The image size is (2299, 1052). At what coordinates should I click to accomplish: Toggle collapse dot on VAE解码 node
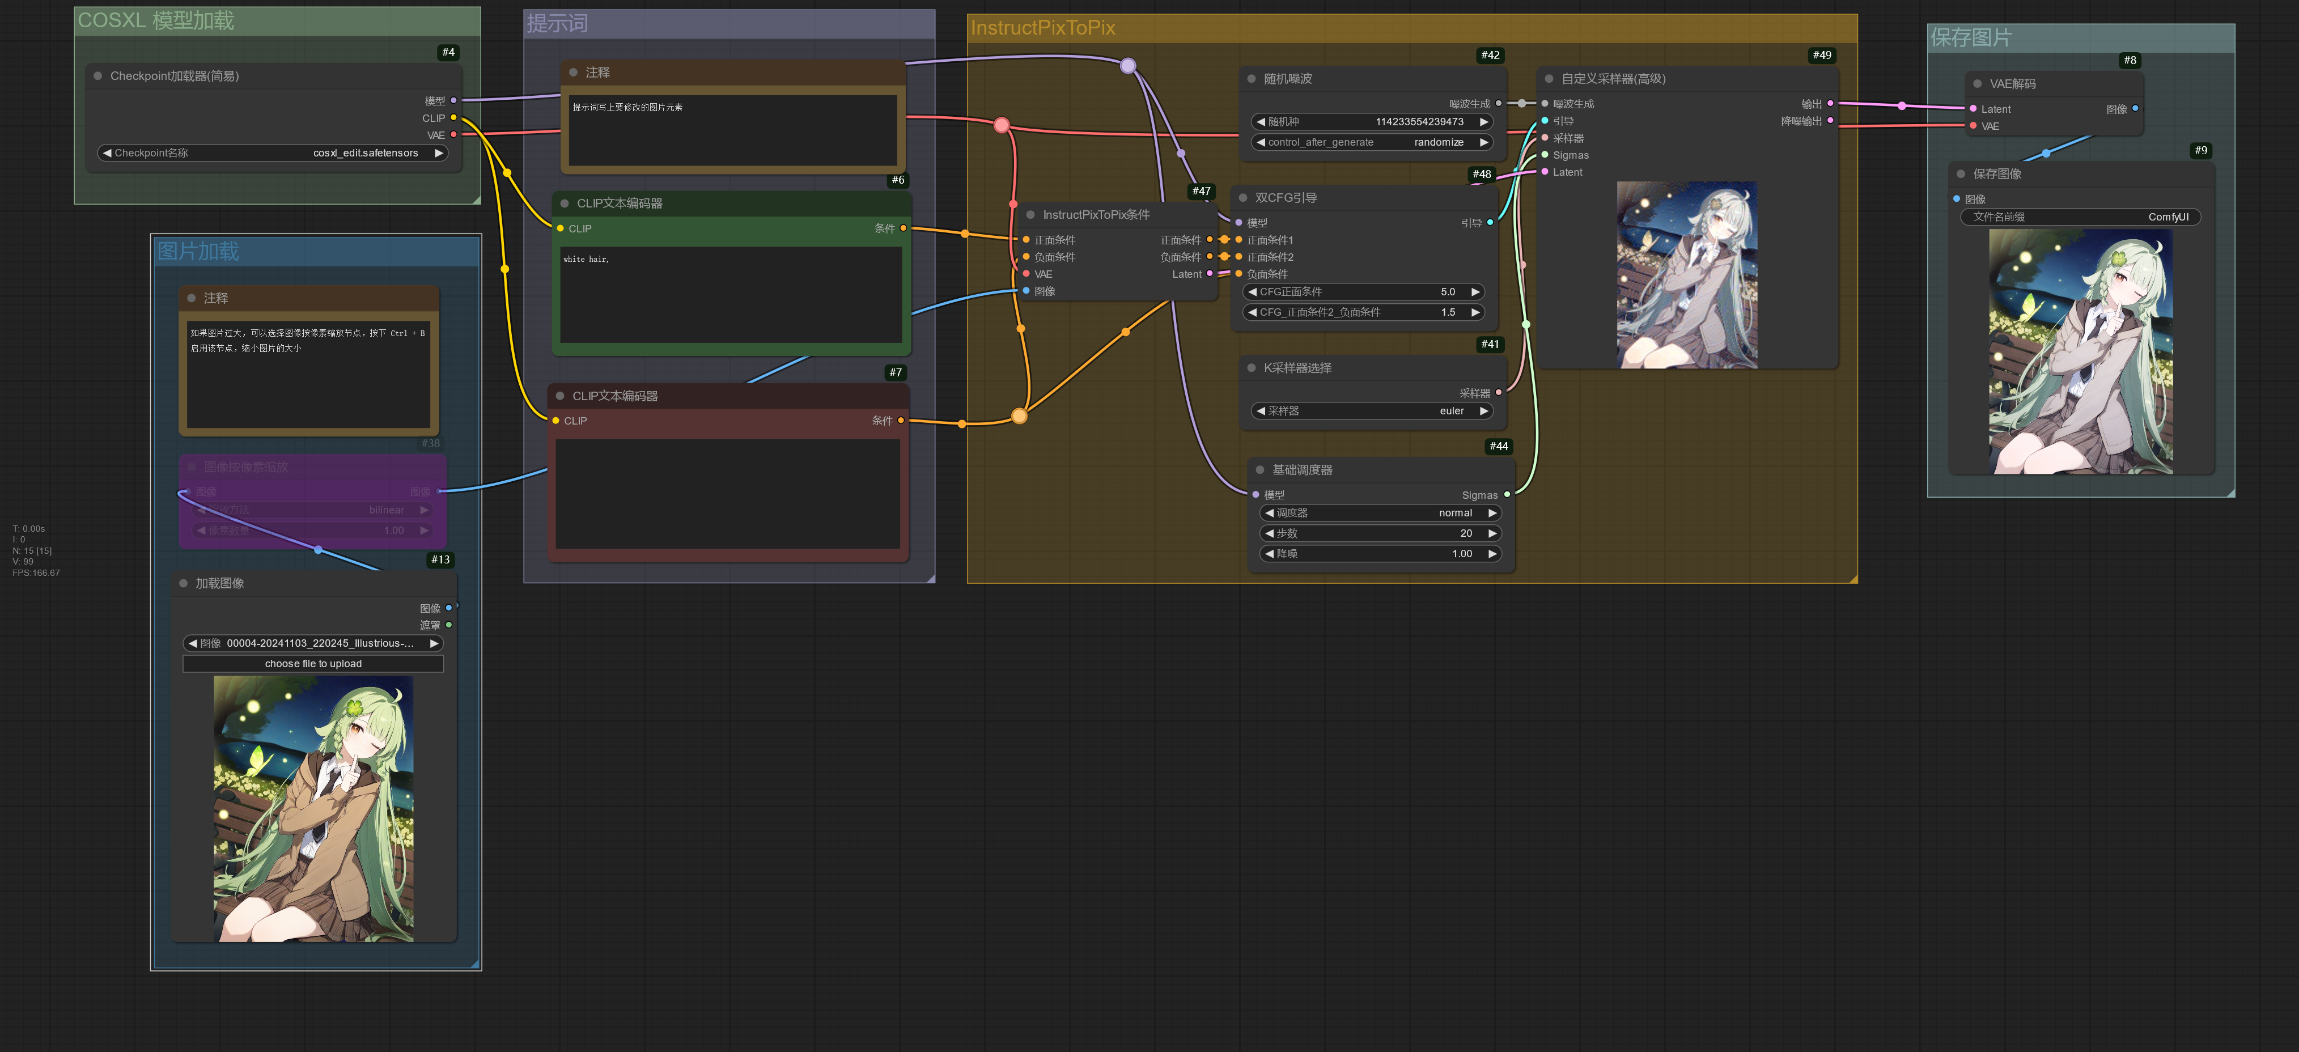[x=1978, y=84]
